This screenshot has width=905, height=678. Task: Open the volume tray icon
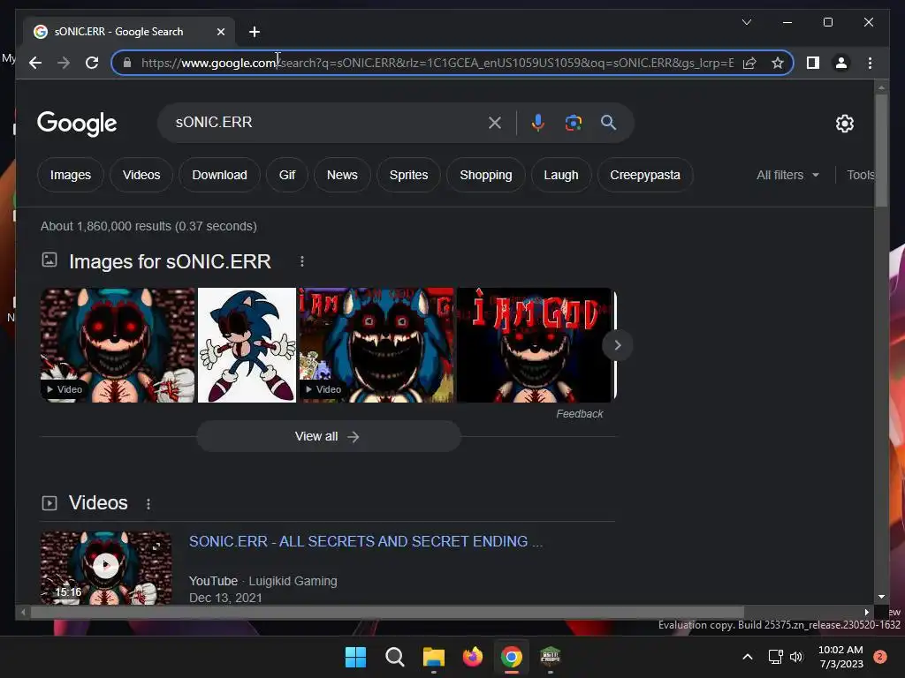pyautogui.click(x=796, y=657)
